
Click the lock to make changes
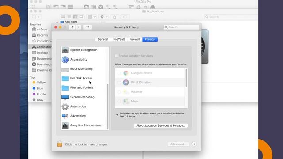coord(60,144)
